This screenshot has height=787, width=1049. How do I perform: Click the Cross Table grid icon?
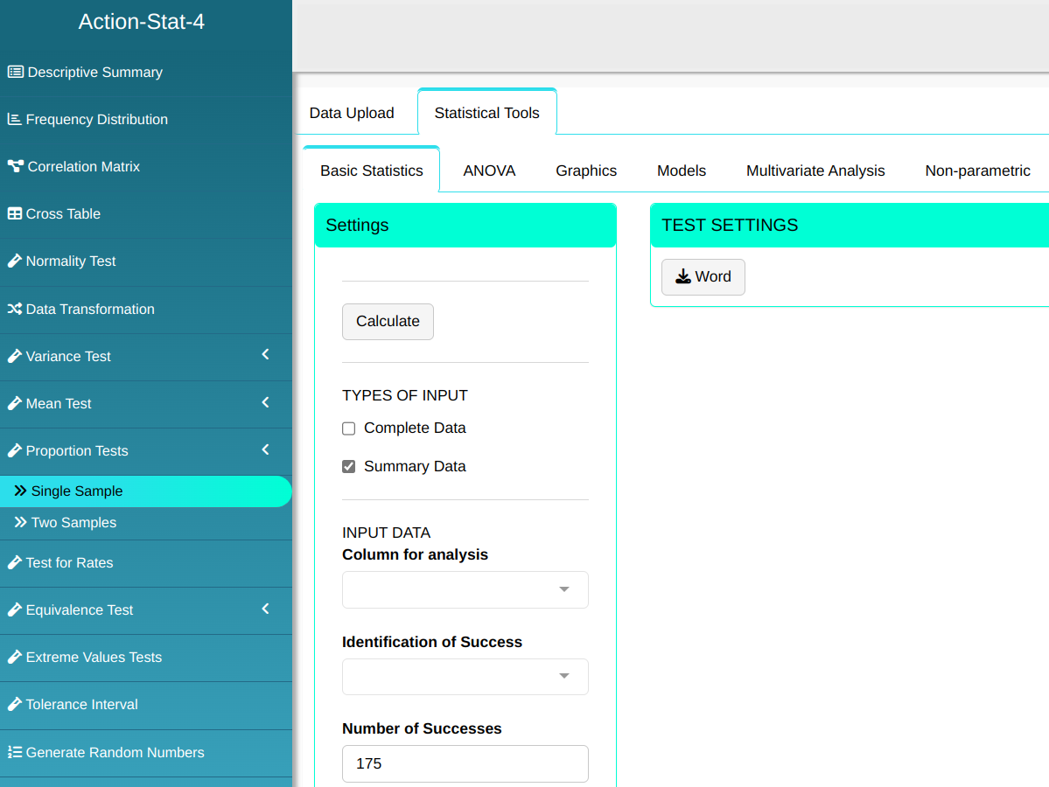(x=15, y=214)
